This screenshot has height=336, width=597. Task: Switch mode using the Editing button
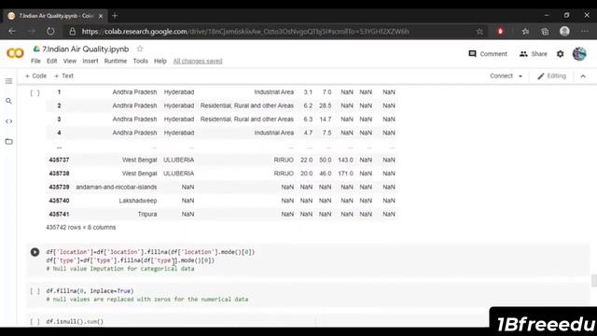(551, 76)
